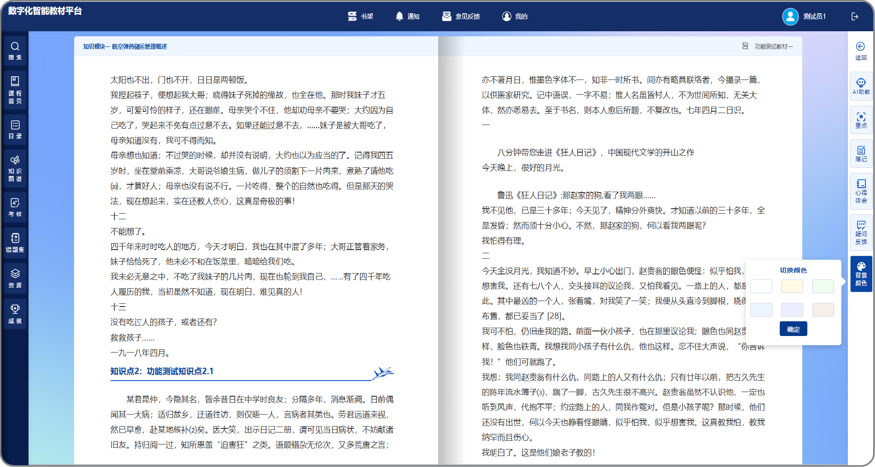Open the notes (笔记) tool

point(861,154)
